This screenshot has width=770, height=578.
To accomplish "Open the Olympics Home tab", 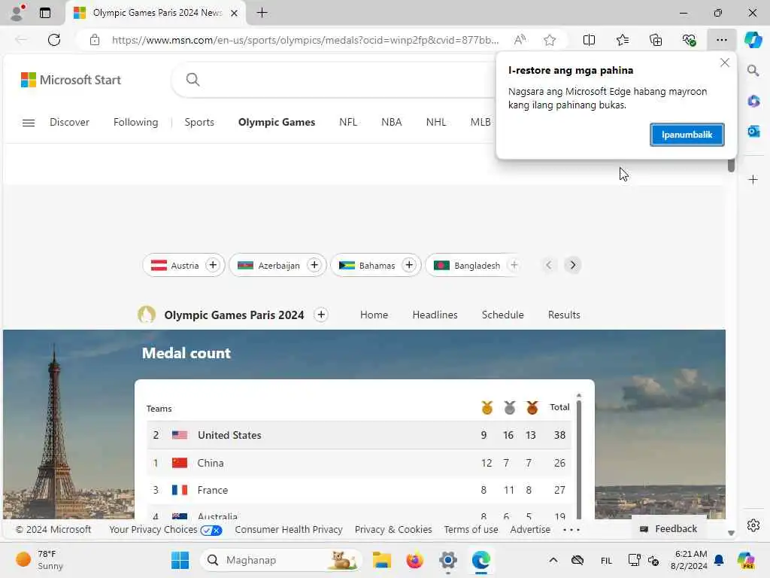I will pos(374,315).
